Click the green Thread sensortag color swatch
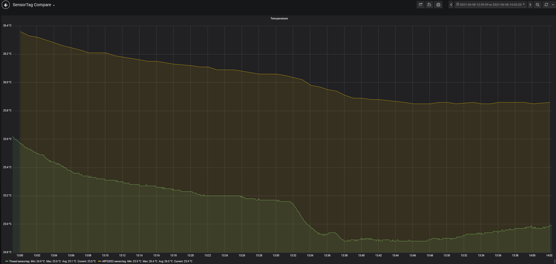The image size is (556, 264). click(x=7, y=261)
